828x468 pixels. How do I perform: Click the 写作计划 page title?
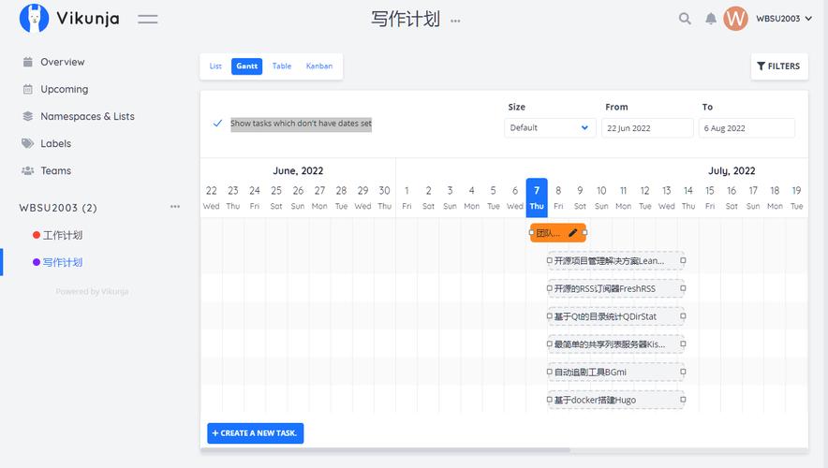pos(406,19)
